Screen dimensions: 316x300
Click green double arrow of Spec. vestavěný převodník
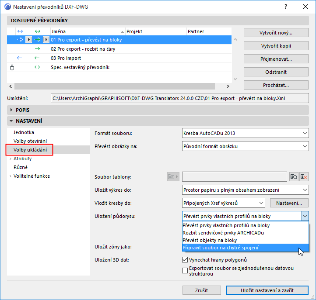coord(37,67)
